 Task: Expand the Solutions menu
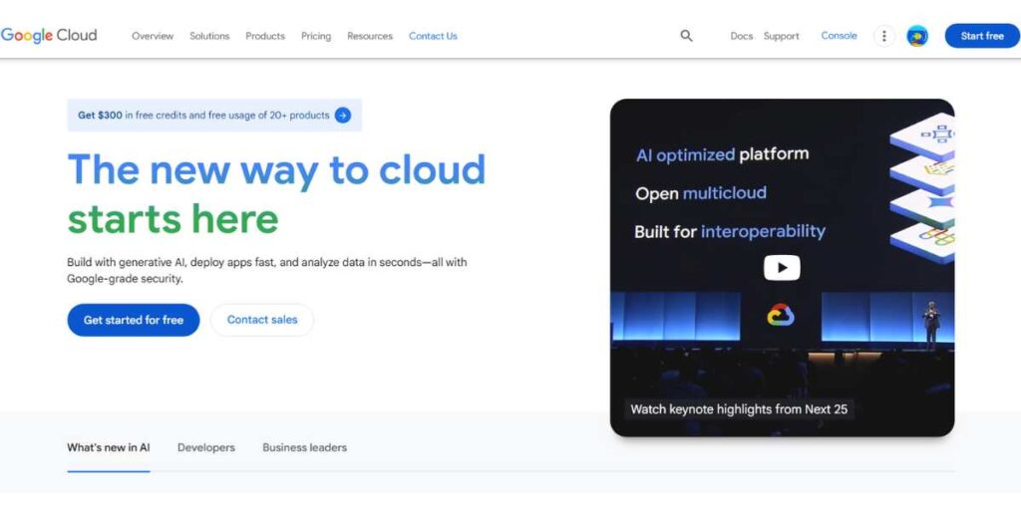click(209, 36)
